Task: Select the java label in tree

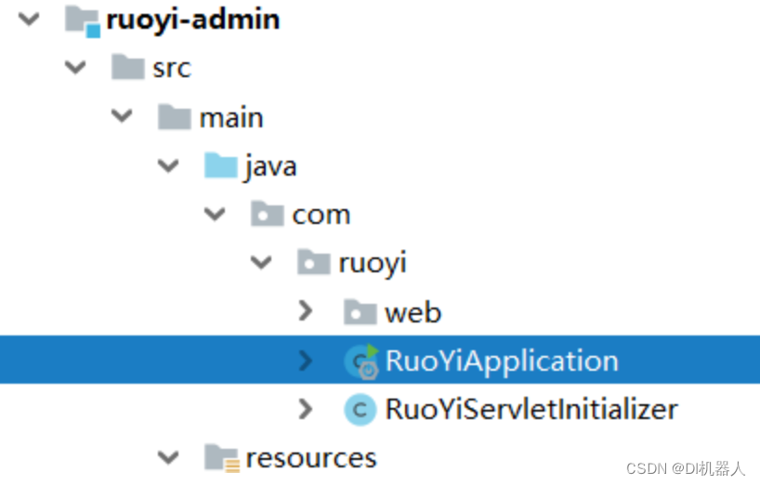Action: [270, 167]
